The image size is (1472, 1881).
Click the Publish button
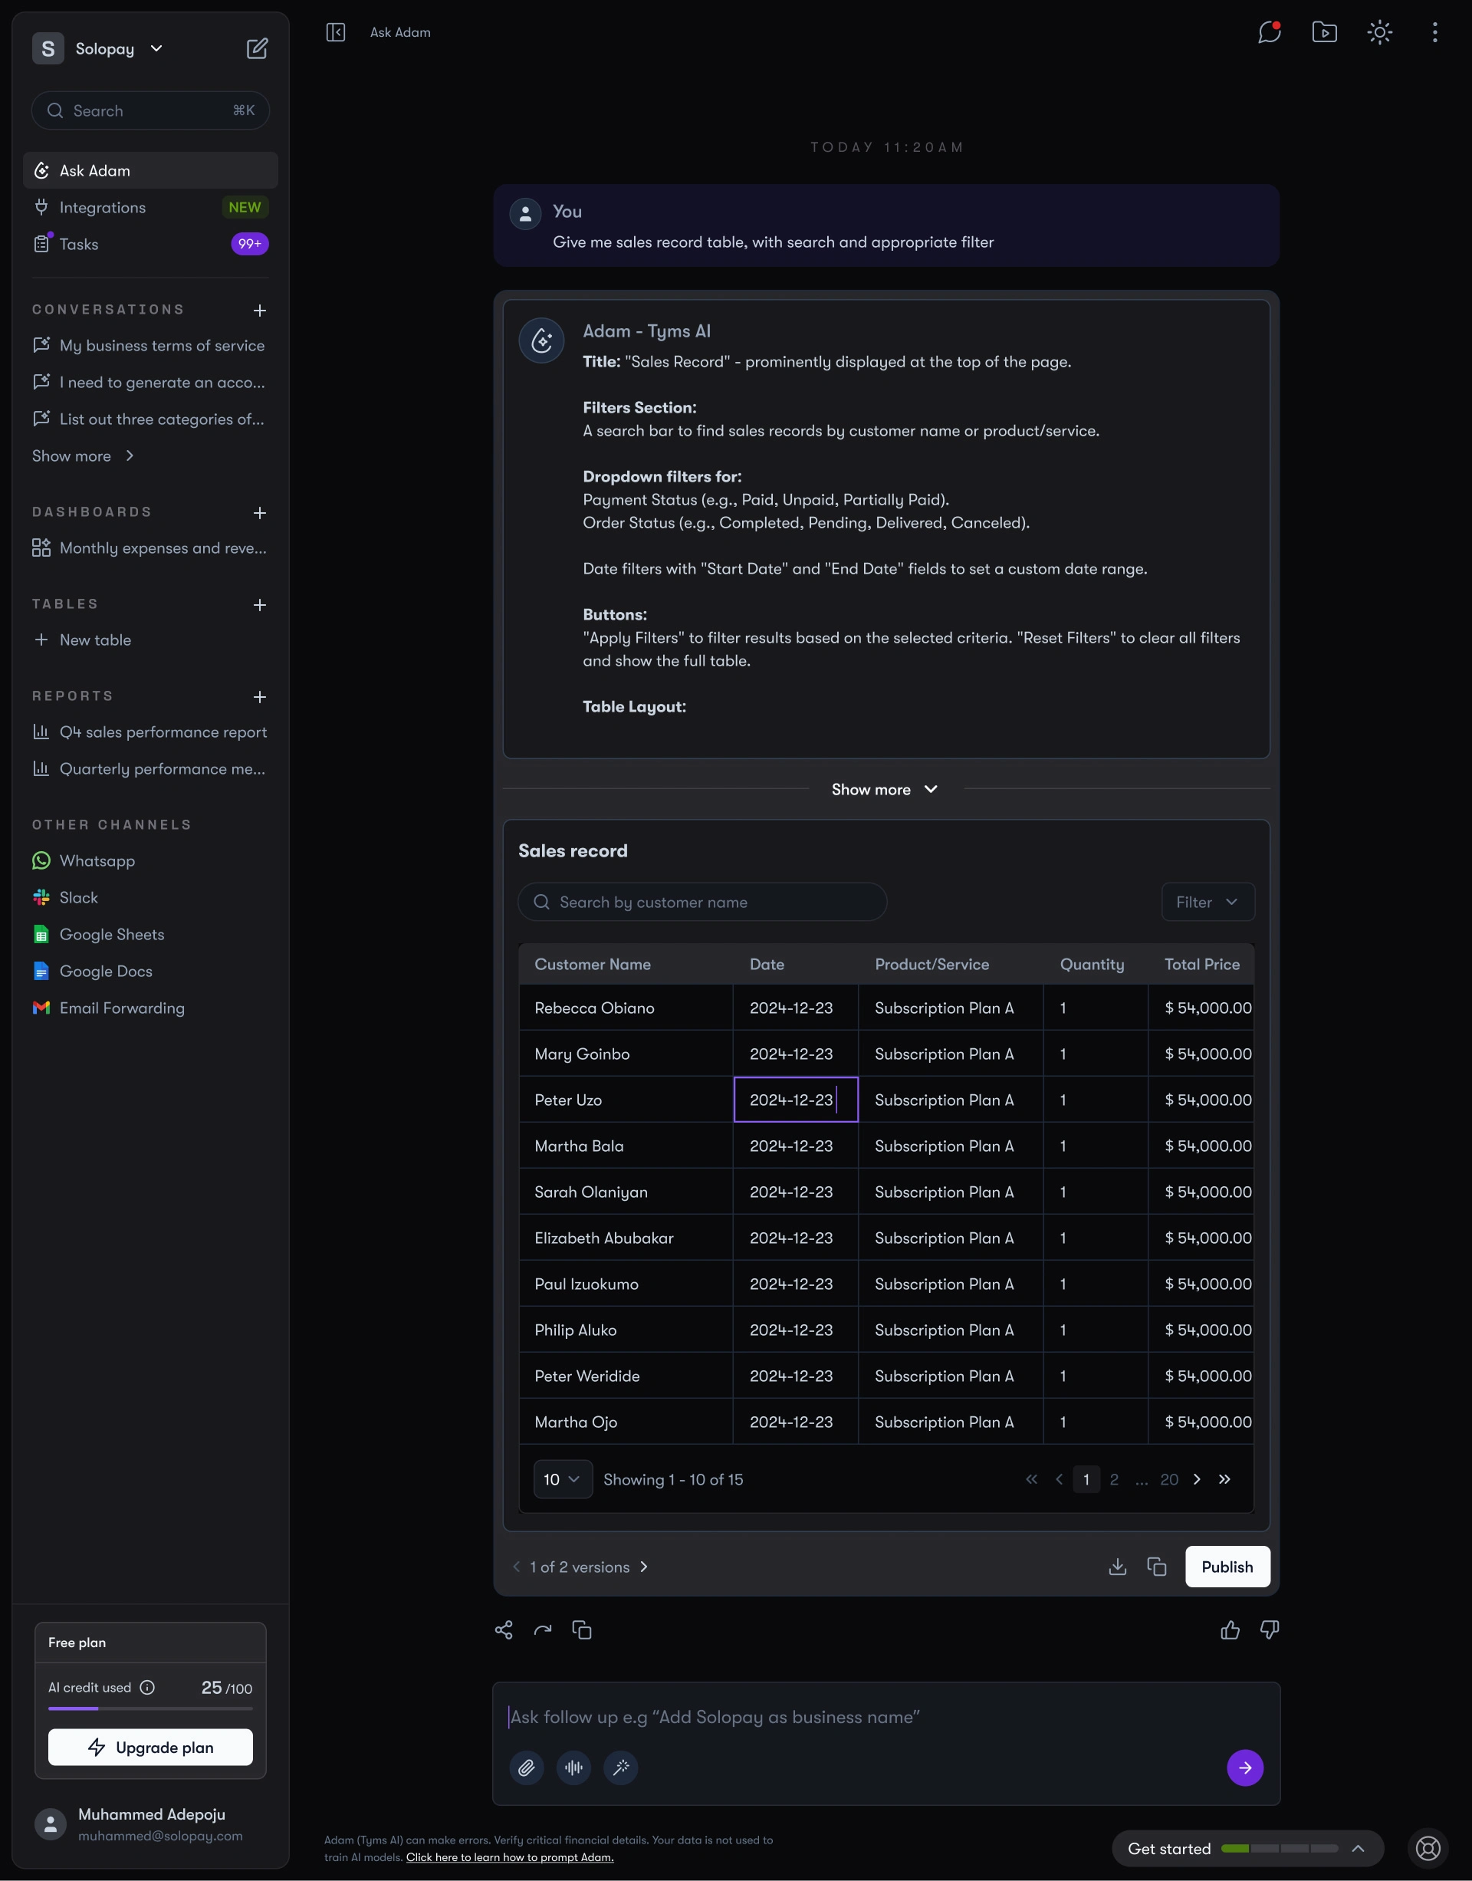[1227, 1567]
